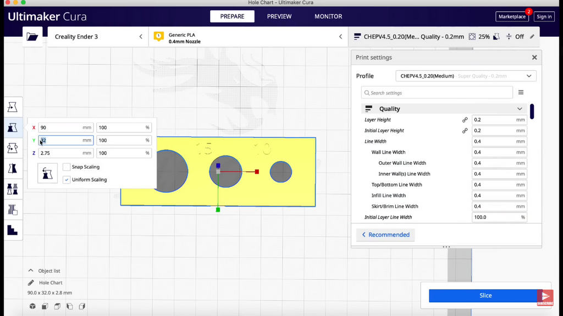This screenshot has width=563, height=316.
Task: Open Per Model Settings tool
Action: tap(13, 189)
